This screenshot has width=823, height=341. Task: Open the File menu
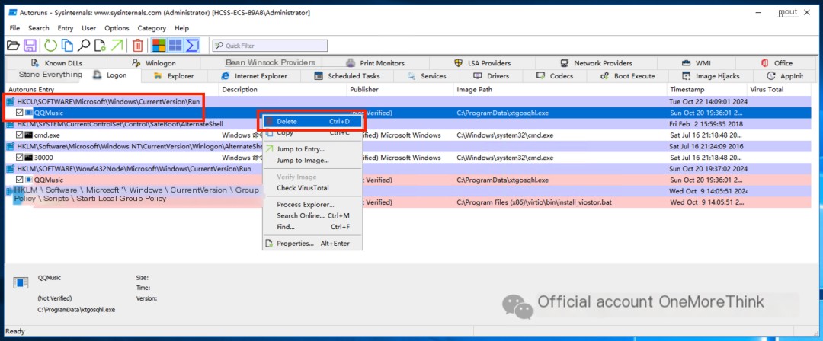(14, 28)
